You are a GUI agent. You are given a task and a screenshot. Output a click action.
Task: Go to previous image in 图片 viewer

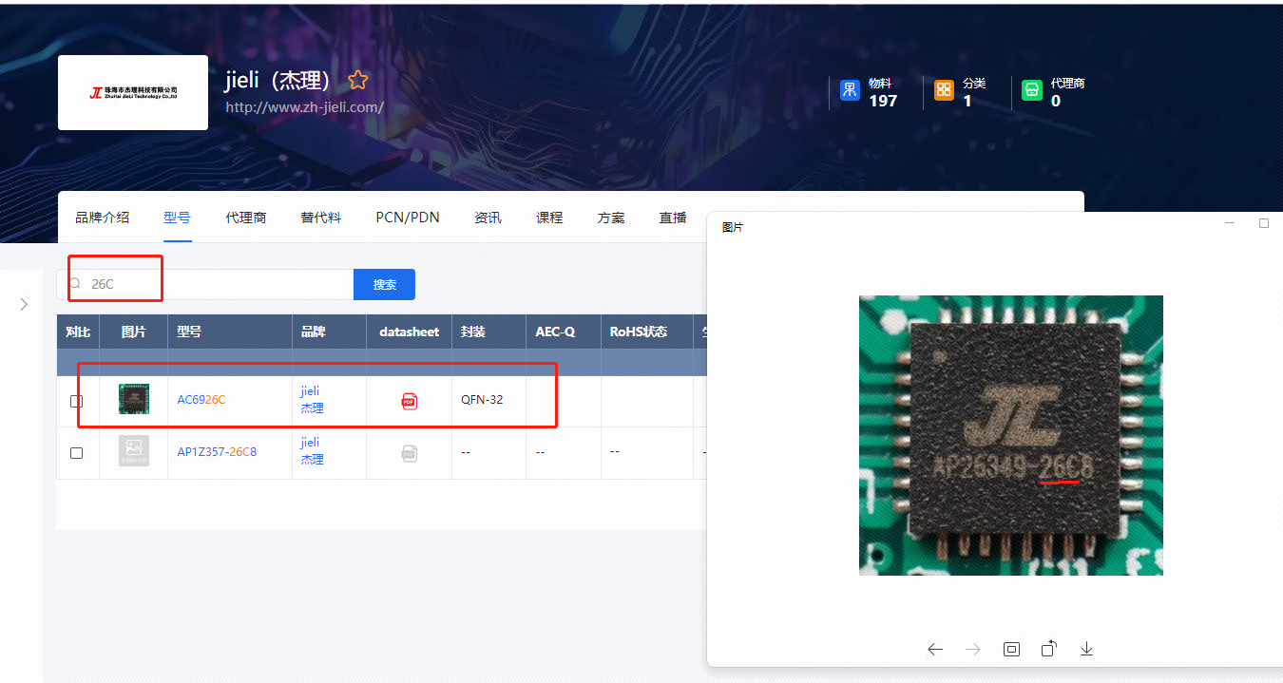coord(935,649)
